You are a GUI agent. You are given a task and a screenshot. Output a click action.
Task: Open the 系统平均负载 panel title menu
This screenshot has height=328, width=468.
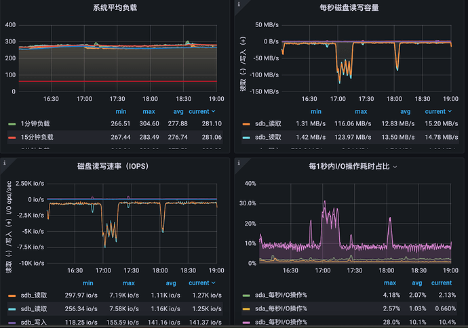(117, 8)
